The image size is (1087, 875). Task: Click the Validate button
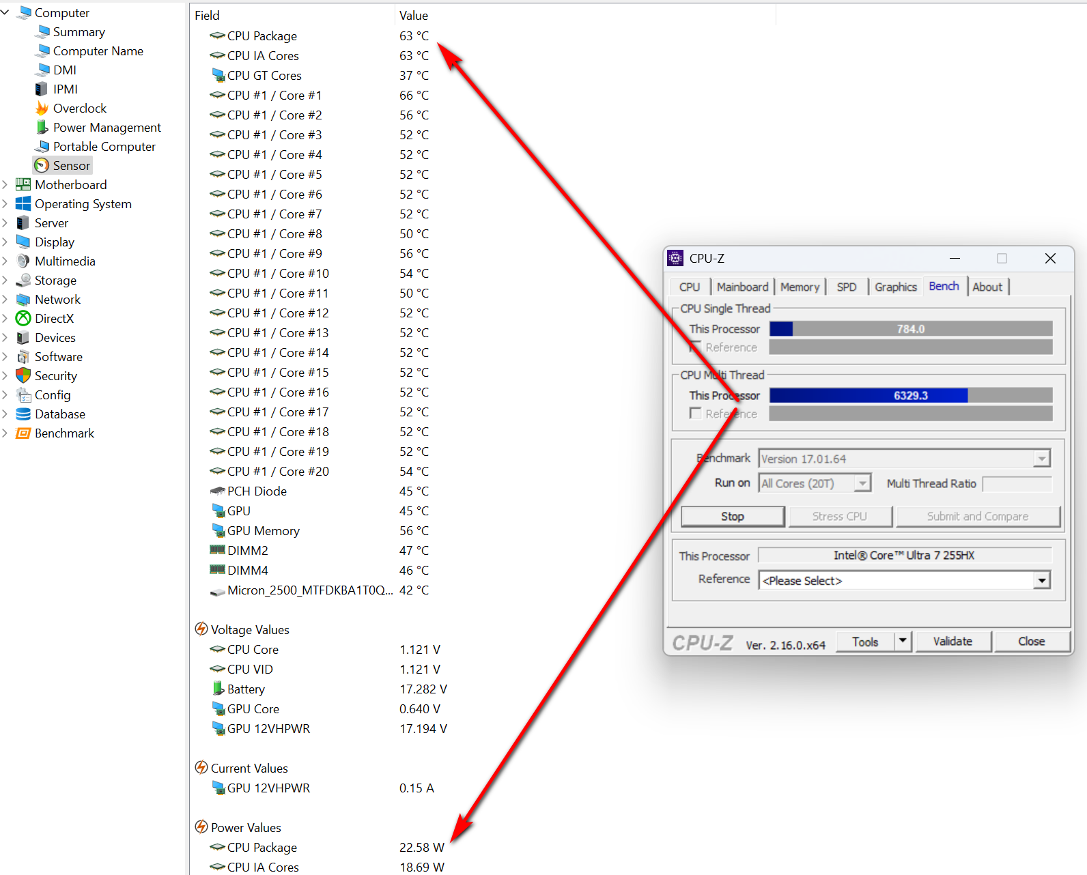click(x=952, y=641)
